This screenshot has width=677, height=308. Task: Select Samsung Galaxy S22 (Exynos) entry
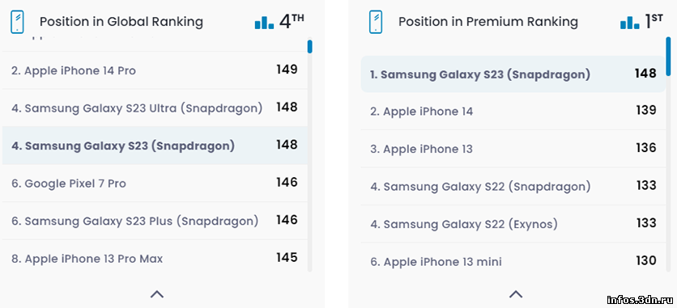[513, 224]
